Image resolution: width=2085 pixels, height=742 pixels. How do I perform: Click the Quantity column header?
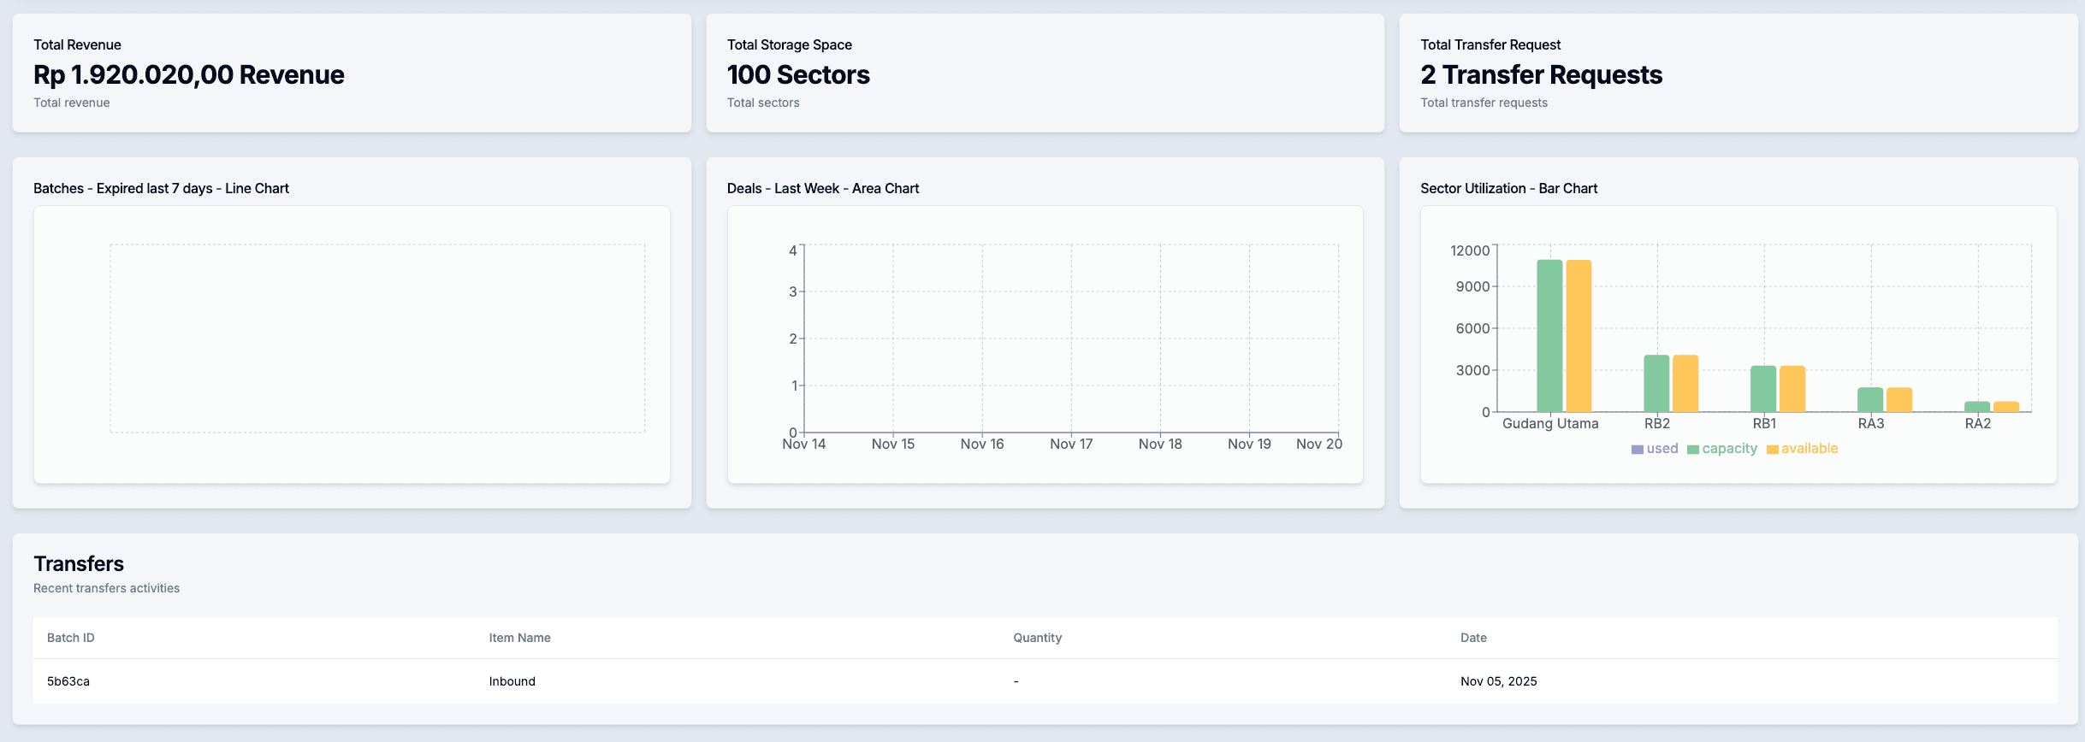point(1037,638)
